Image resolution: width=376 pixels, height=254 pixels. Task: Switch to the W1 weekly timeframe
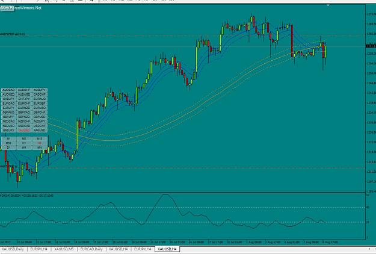coord(24,147)
